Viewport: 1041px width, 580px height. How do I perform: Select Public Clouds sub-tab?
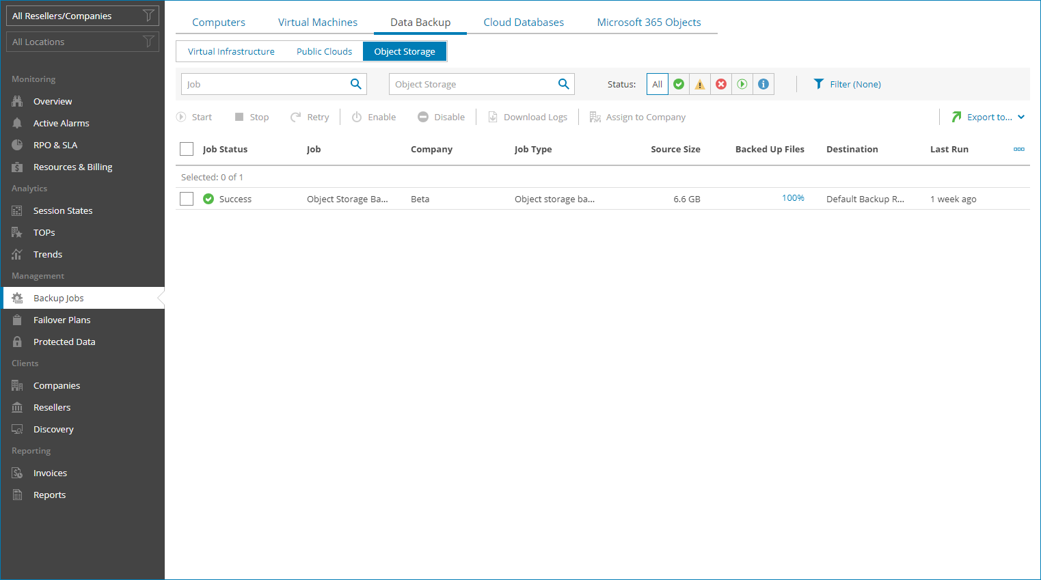324,51
